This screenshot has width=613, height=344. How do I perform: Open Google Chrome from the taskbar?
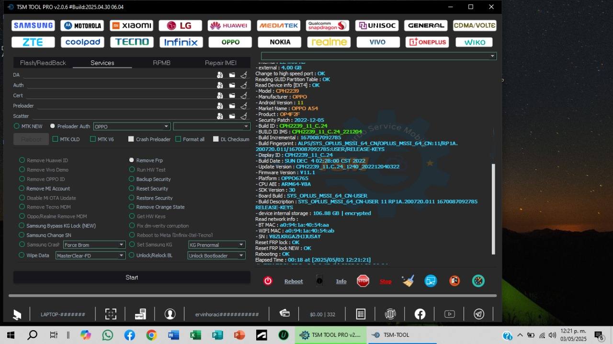point(151,335)
